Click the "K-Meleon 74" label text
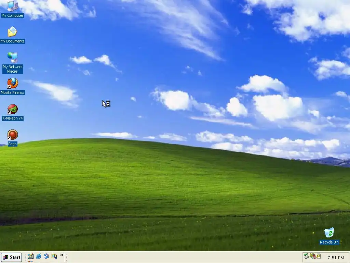The height and width of the screenshot is (263, 350). [13, 118]
